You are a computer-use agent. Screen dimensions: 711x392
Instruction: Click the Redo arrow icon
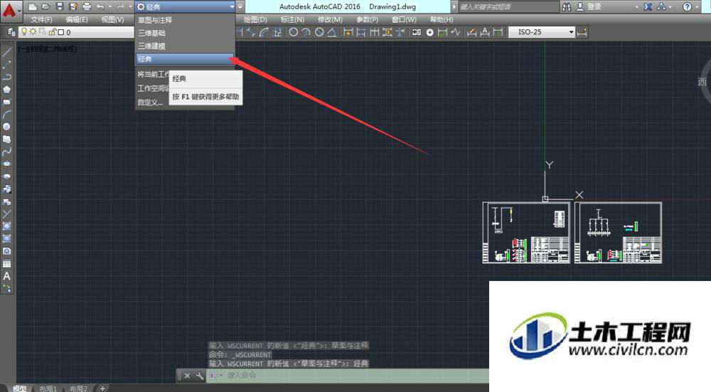[121, 7]
